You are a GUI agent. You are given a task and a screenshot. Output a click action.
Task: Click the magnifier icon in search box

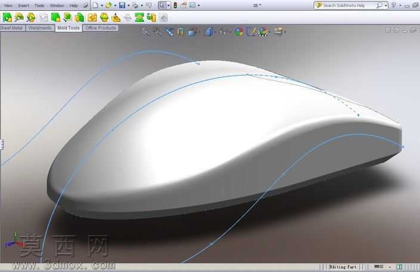point(379,5)
